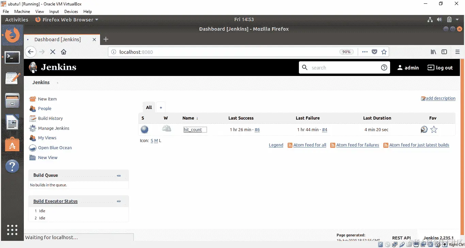Open Build Executor Status link
Screen dimensions: 465x248
coord(55,201)
